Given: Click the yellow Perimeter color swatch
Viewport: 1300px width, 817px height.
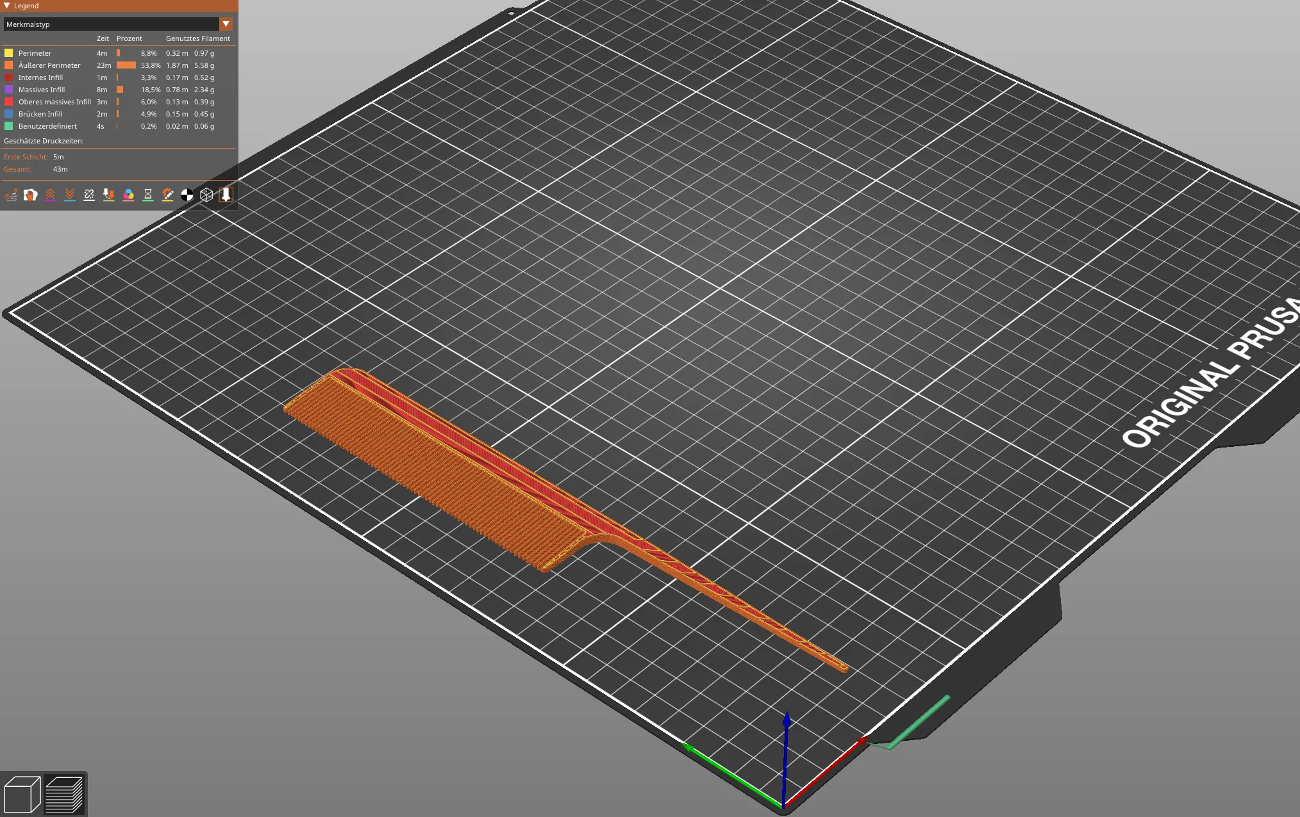Looking at the screenshot, I should click(9, 53).
